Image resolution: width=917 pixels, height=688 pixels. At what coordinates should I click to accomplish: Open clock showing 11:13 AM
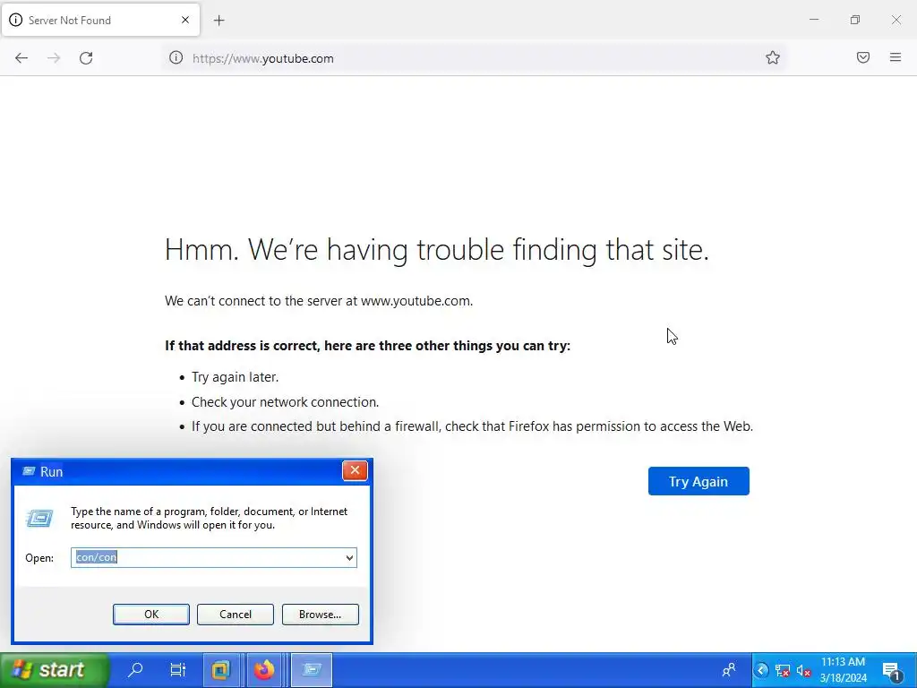pos(843,670)
